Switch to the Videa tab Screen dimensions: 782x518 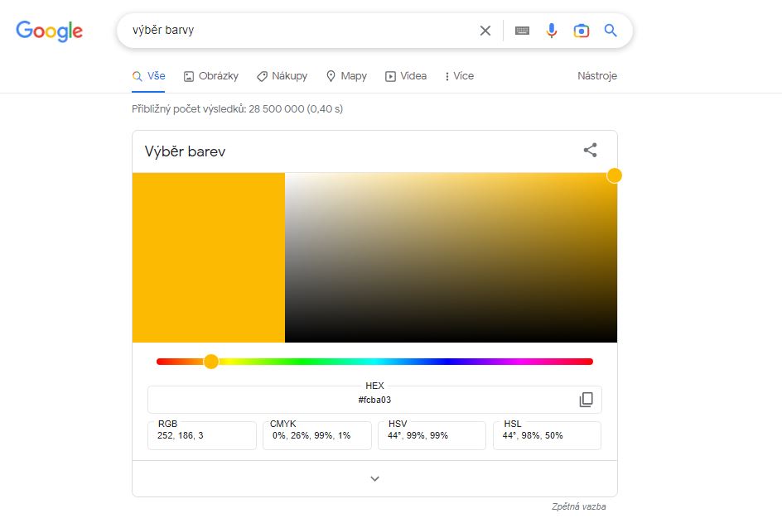tap(406, 76)
